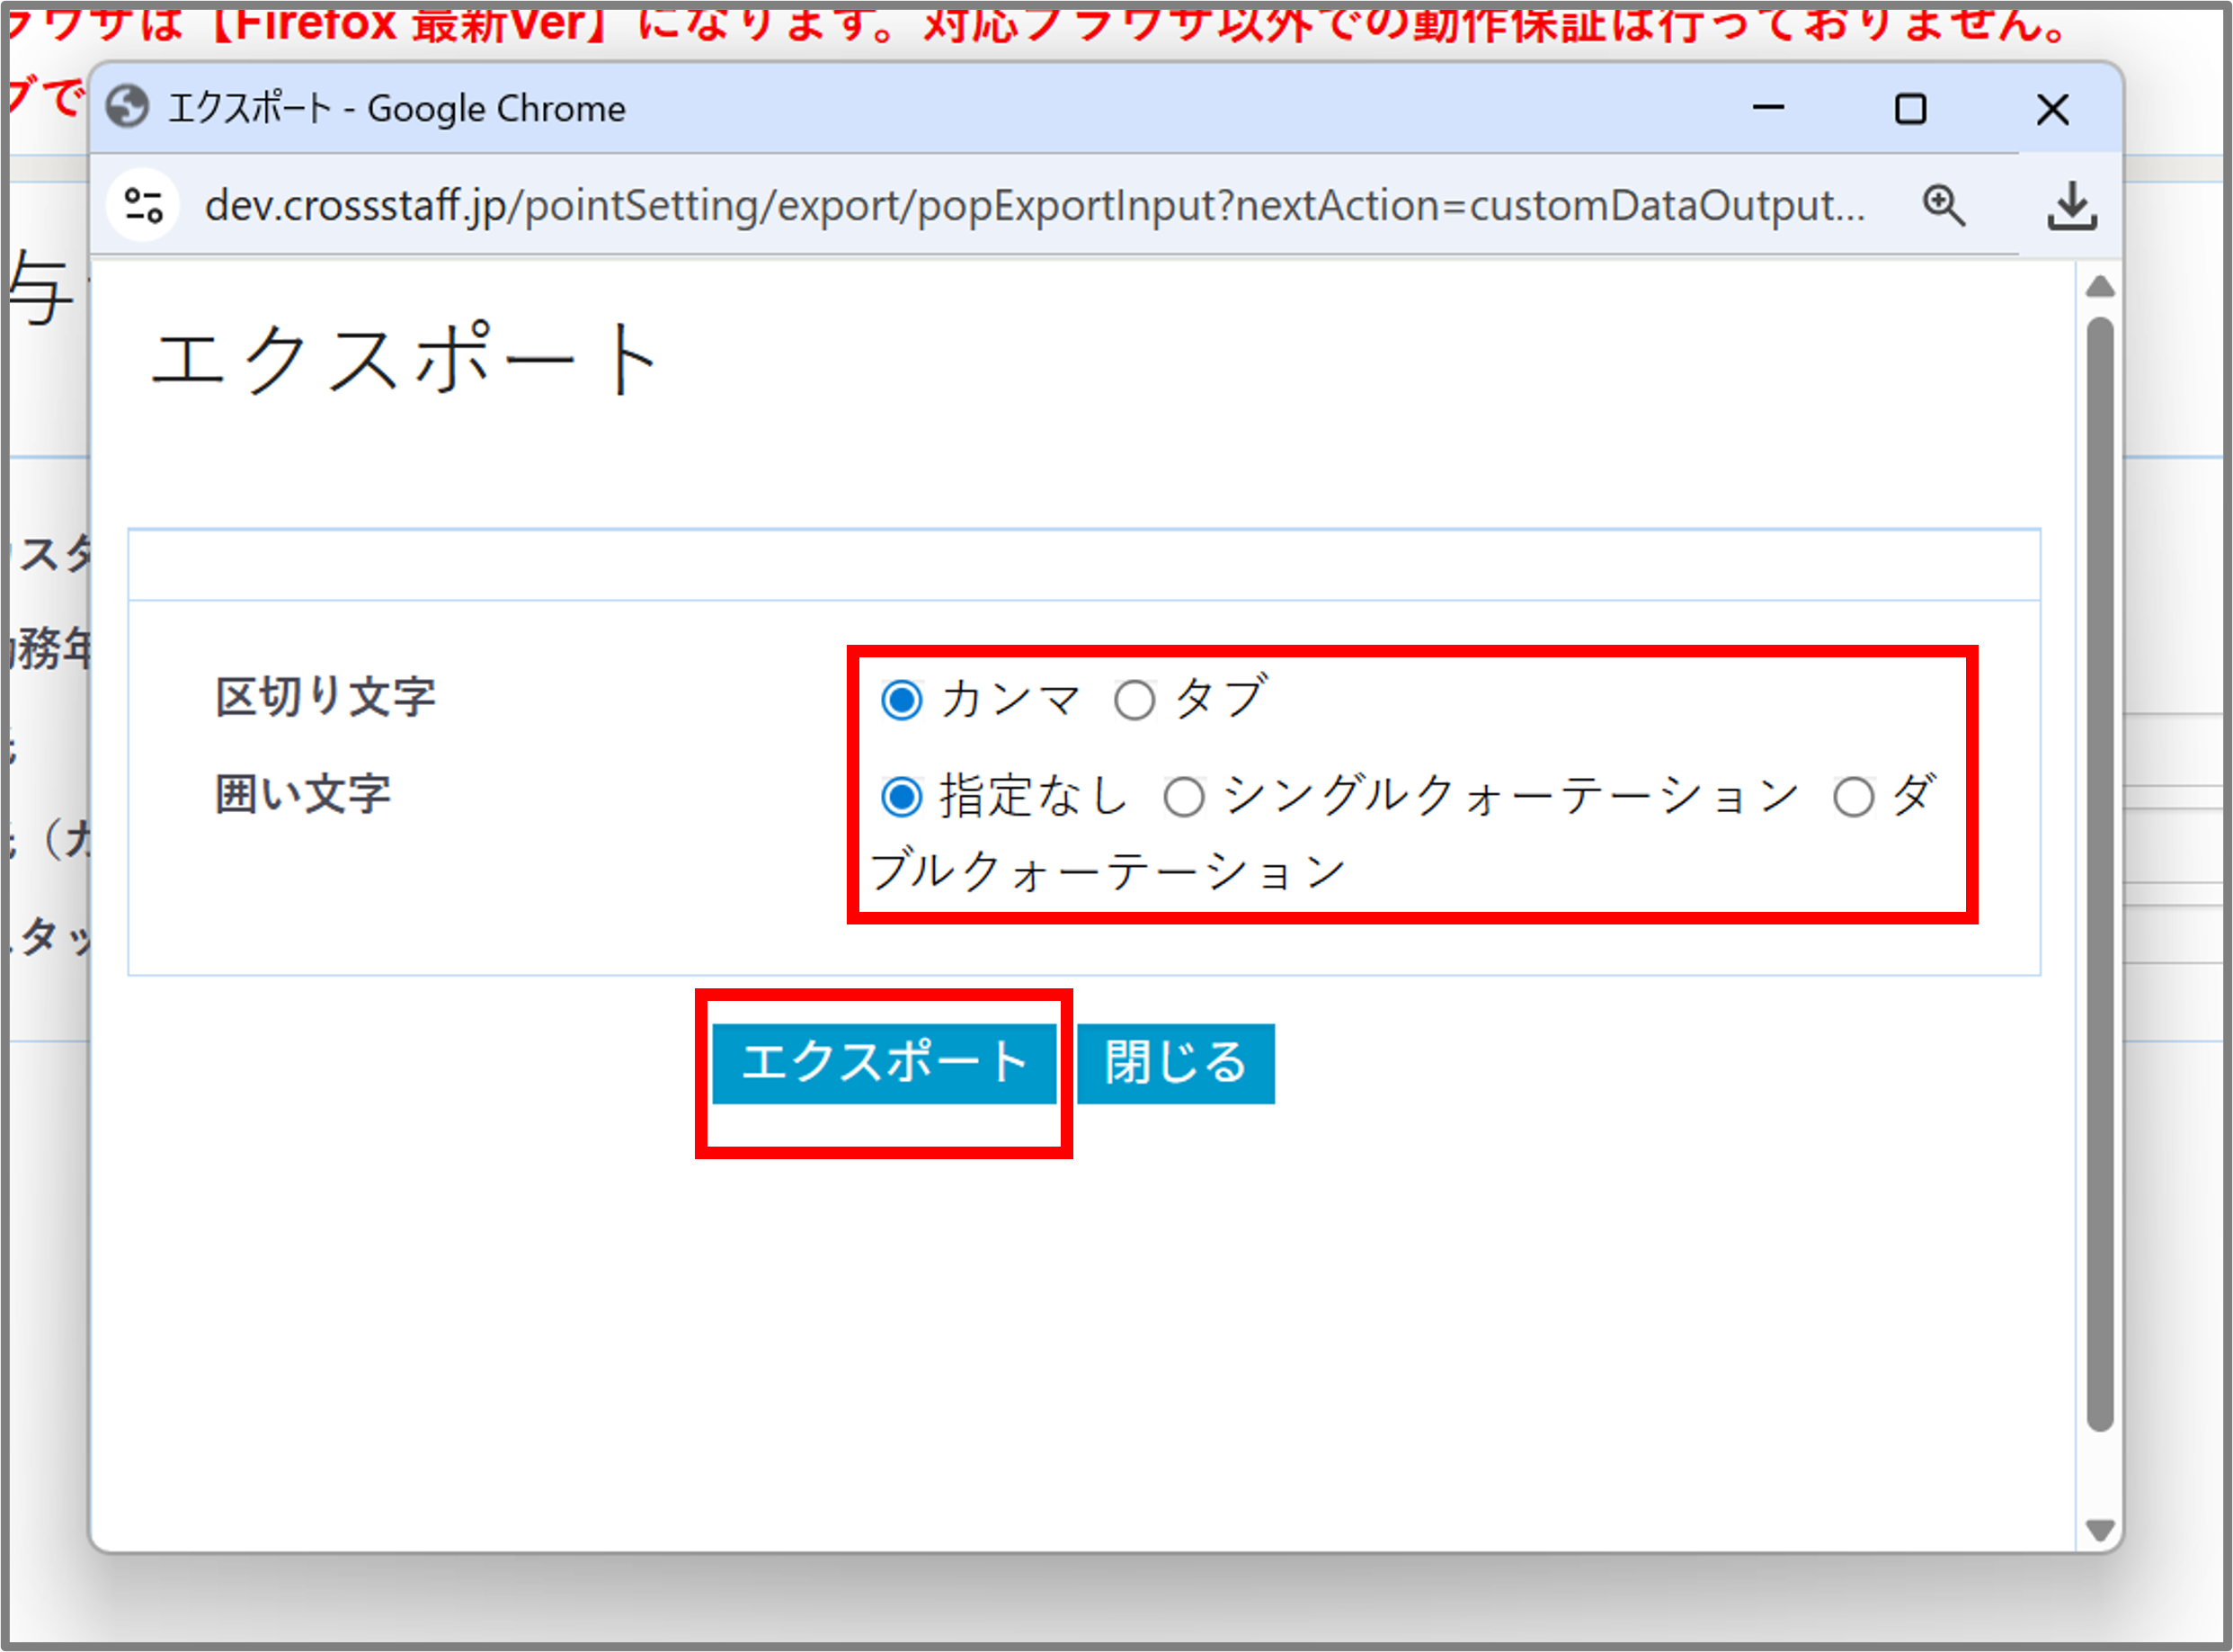Click the URL text in the address bar
Viewport: 2233px width, 1652px height.
click(x=1035, y=206)
